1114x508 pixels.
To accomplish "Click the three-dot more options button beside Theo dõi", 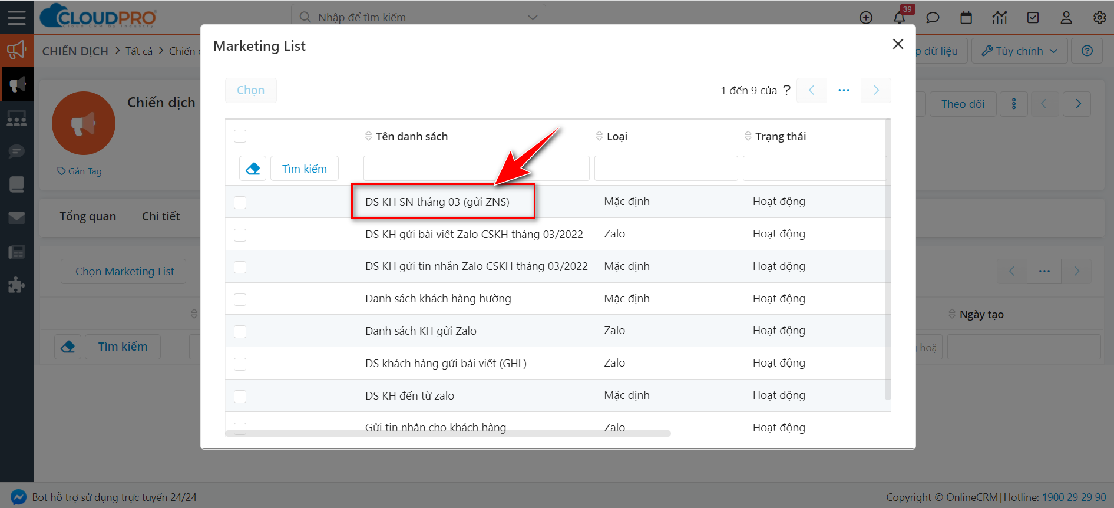I will point(1014,104).
